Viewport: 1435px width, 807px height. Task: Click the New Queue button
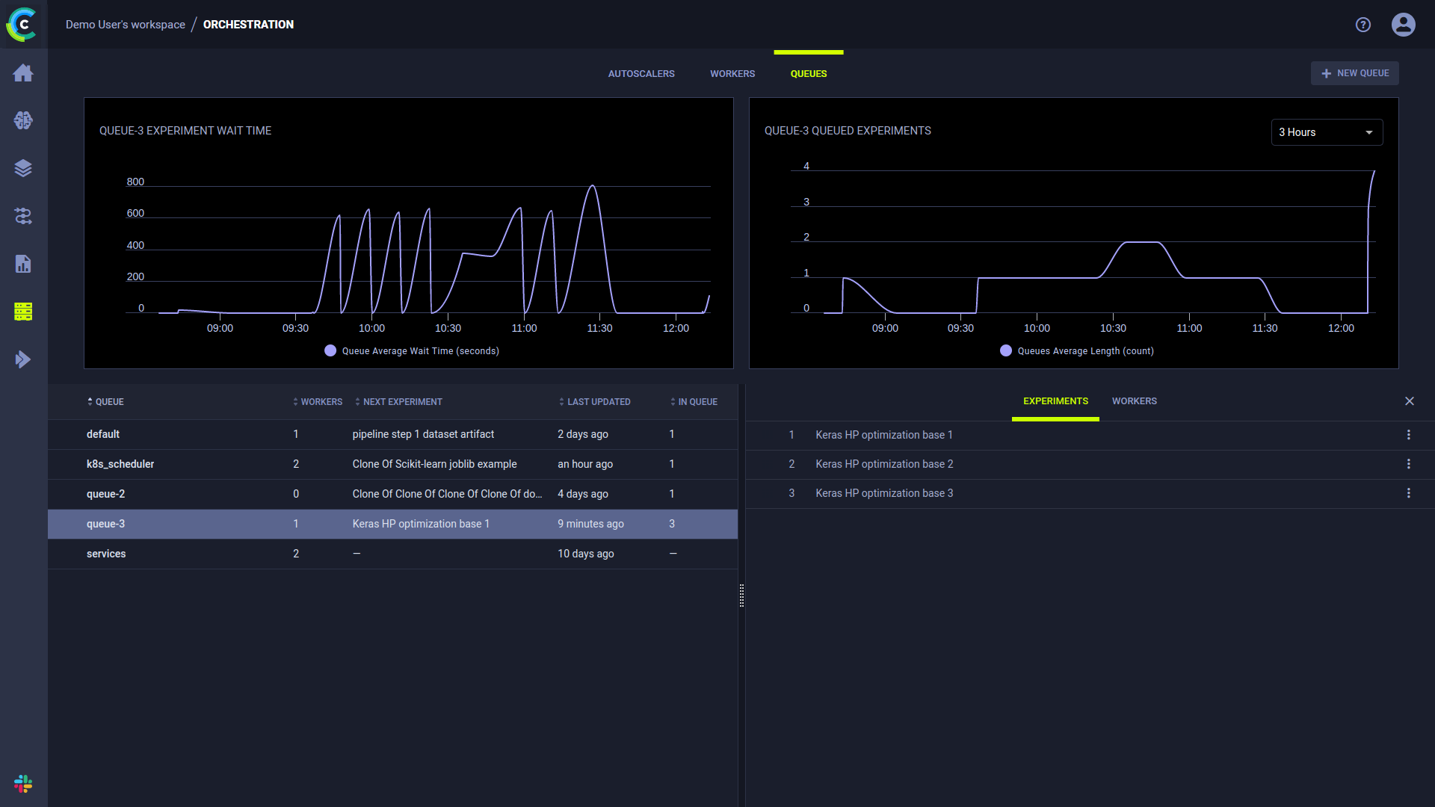pyautogui.click(x=1354, y=73)
